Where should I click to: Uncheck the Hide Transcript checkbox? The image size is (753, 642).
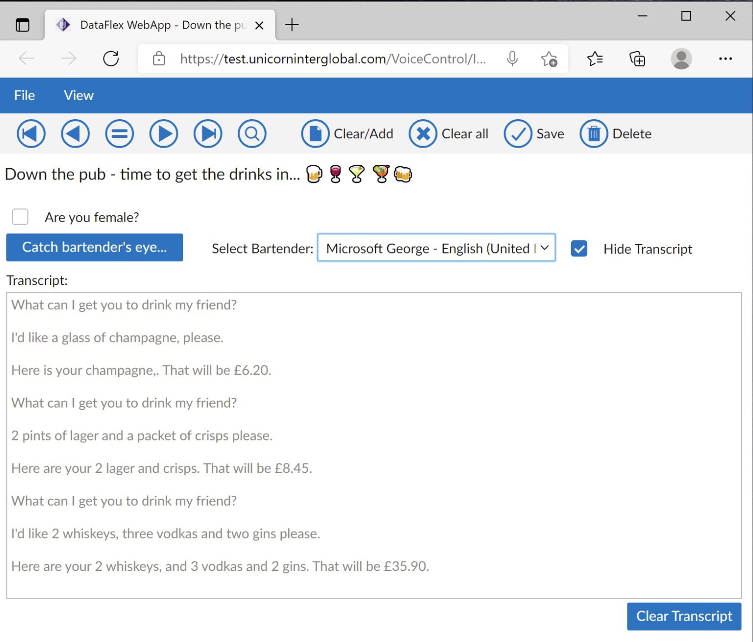(x=579, y=249)
